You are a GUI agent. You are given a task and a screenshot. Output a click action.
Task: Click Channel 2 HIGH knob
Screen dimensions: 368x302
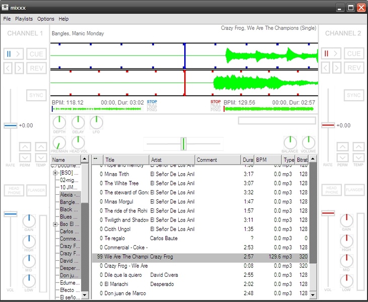346,241
